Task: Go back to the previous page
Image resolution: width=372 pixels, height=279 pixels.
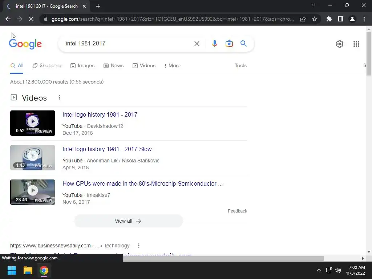Action: (8, 19)
